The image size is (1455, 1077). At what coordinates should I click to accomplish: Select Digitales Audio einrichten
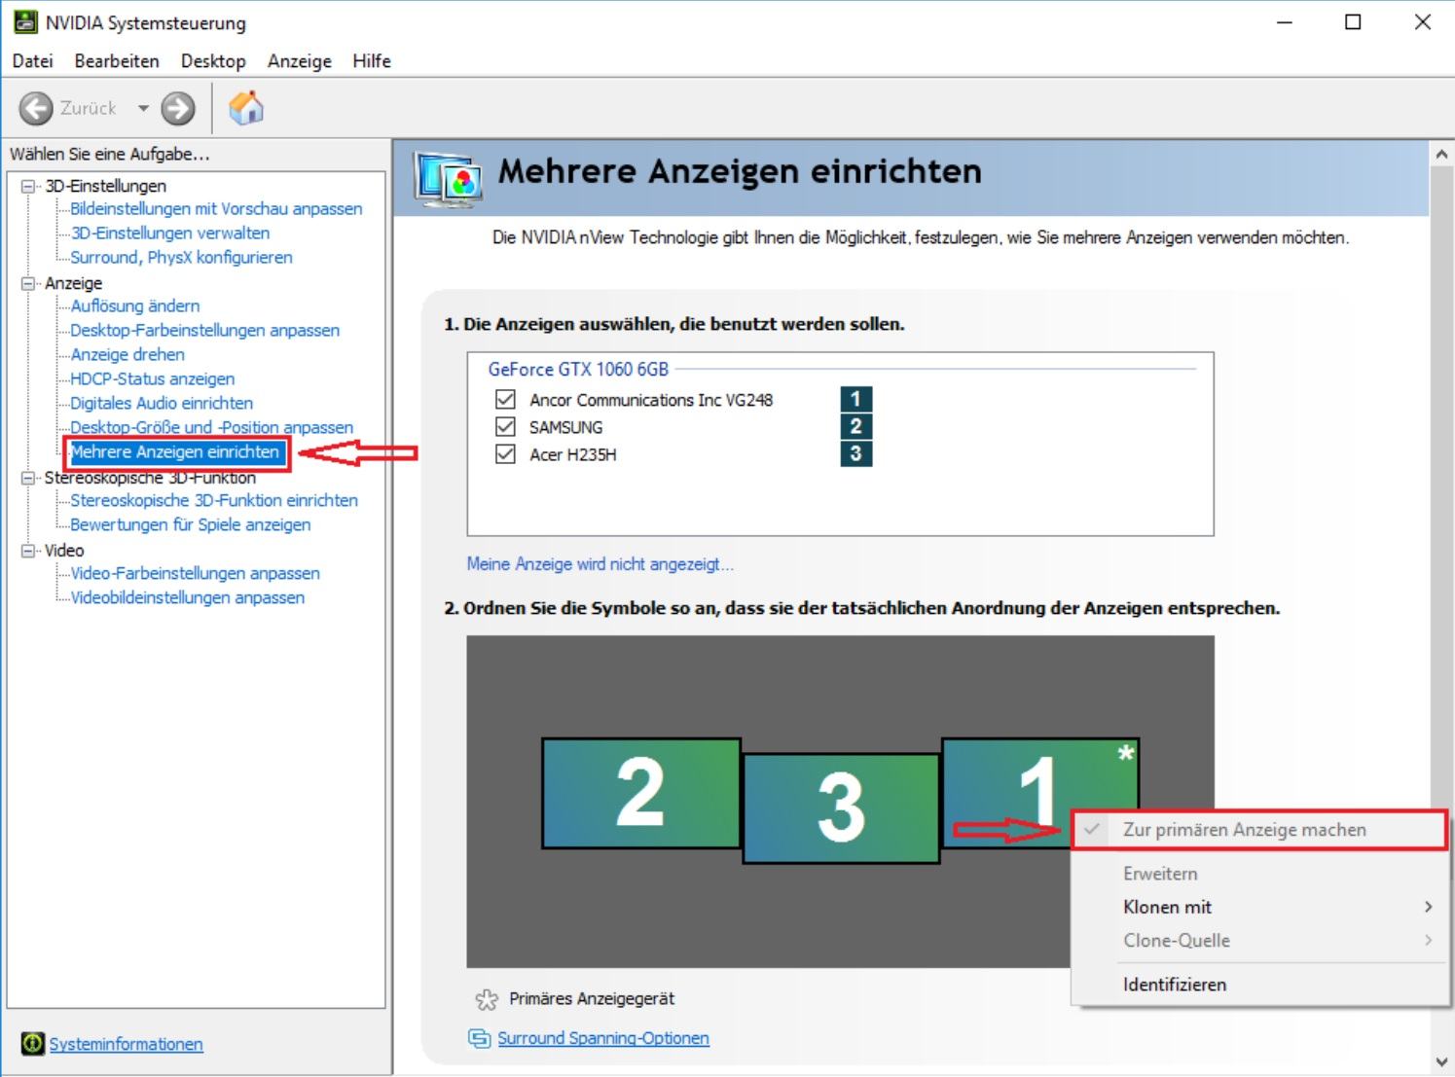162,404
